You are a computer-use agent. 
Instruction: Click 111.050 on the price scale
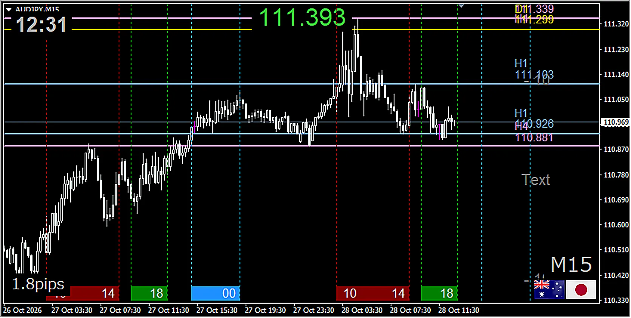[x=616, y=99]
